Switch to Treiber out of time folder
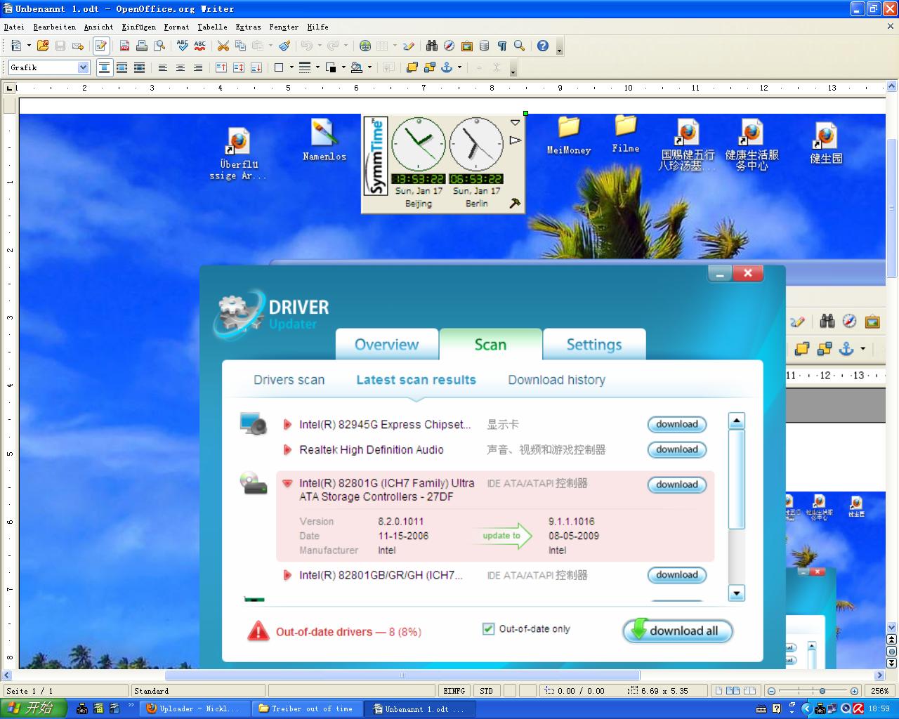Viewport: 899px width, 719px height. coord(307,708)
